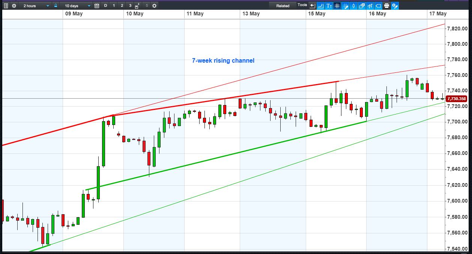Toggle the blue lock icon
Screen dimensions: 472x254
coord(56,6)
